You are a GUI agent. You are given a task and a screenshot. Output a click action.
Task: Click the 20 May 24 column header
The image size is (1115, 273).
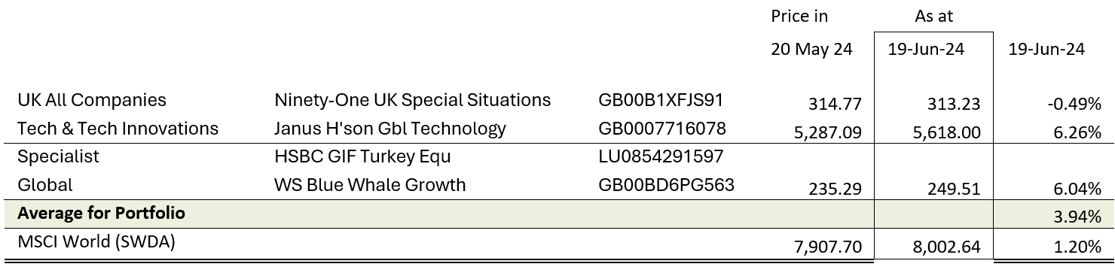(x=811, y=50)
